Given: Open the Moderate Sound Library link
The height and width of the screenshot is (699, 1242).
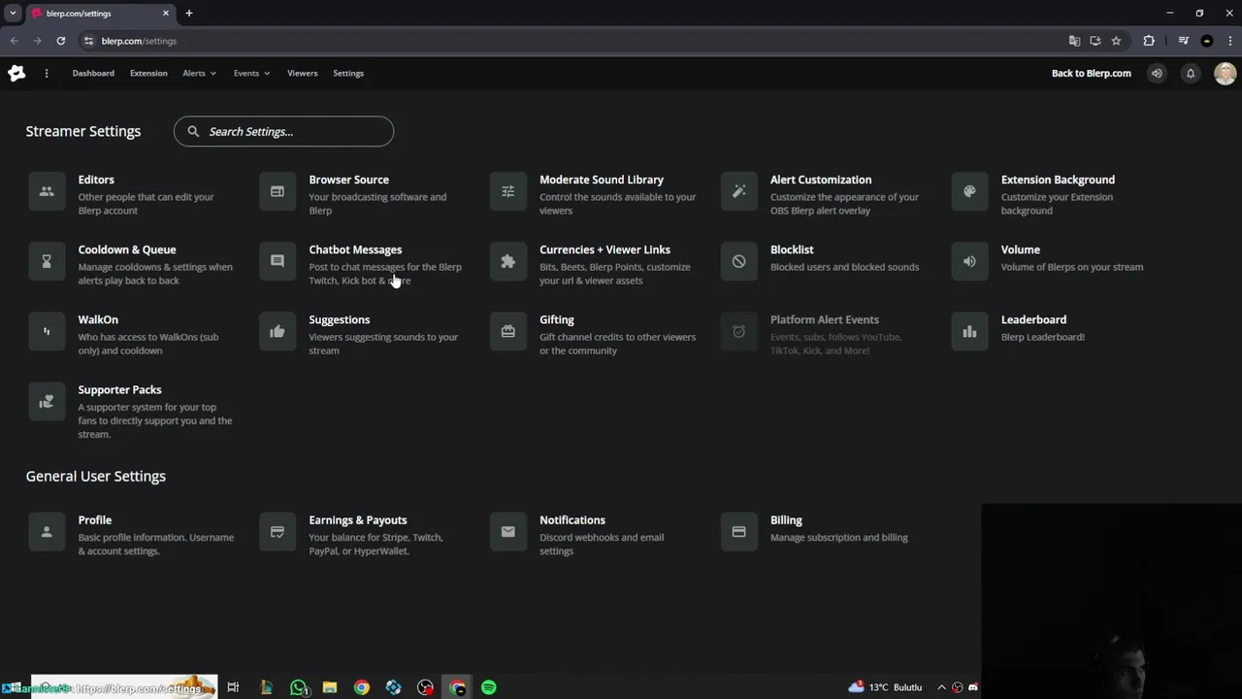Looking at the screenshot, I should [x=602, y=180].
